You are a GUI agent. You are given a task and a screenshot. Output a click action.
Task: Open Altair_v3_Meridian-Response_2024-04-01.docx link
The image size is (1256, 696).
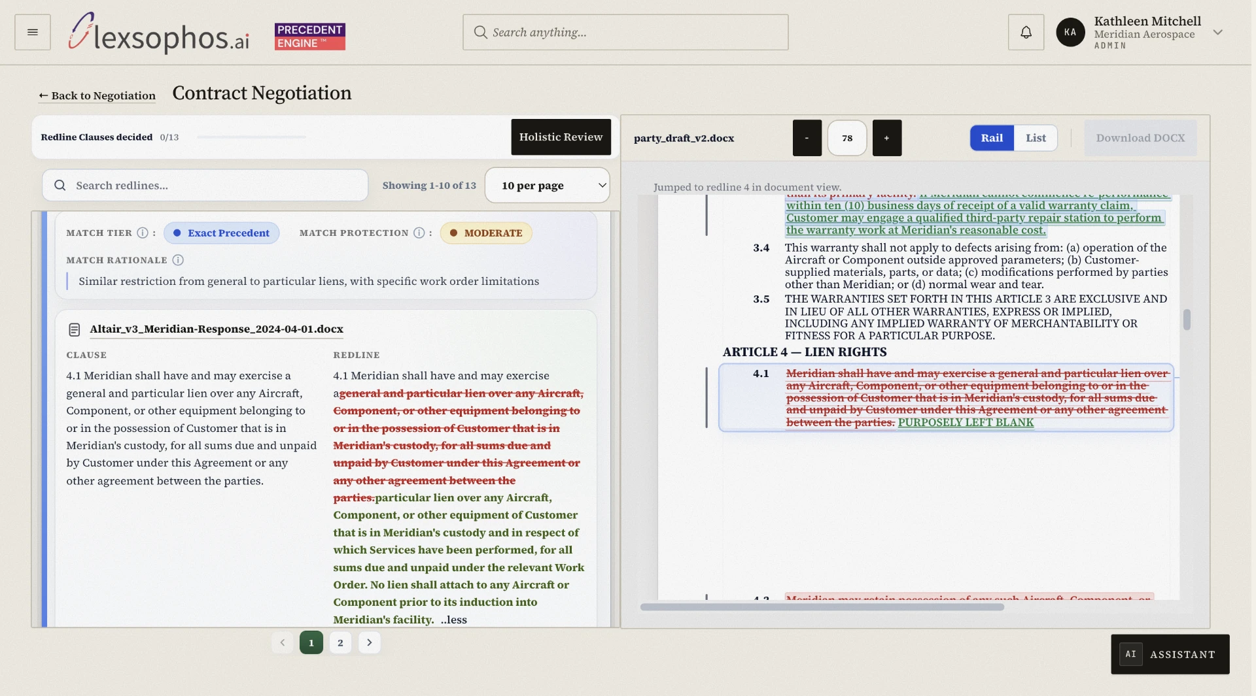pos(217,329)
